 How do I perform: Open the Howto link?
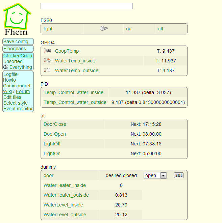[9, 80]
